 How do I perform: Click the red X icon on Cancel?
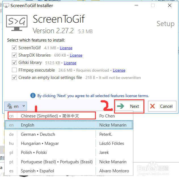point(153,106)
